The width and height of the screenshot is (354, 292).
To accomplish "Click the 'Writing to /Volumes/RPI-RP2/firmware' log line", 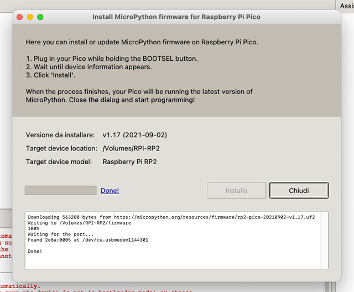I will pyautogui.click(x=79, y=223).
